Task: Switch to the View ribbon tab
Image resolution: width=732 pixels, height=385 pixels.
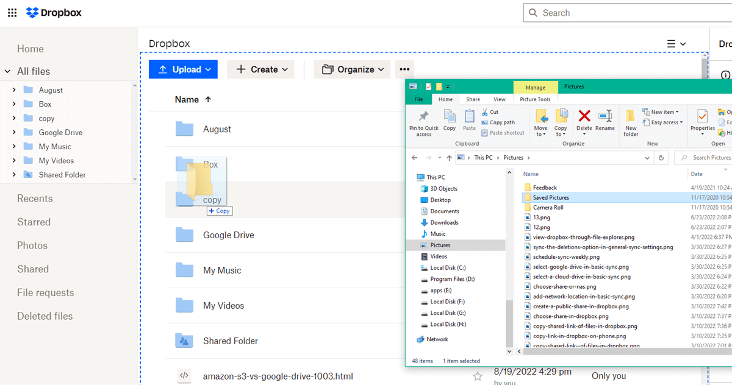Action: tap(499, 99)
